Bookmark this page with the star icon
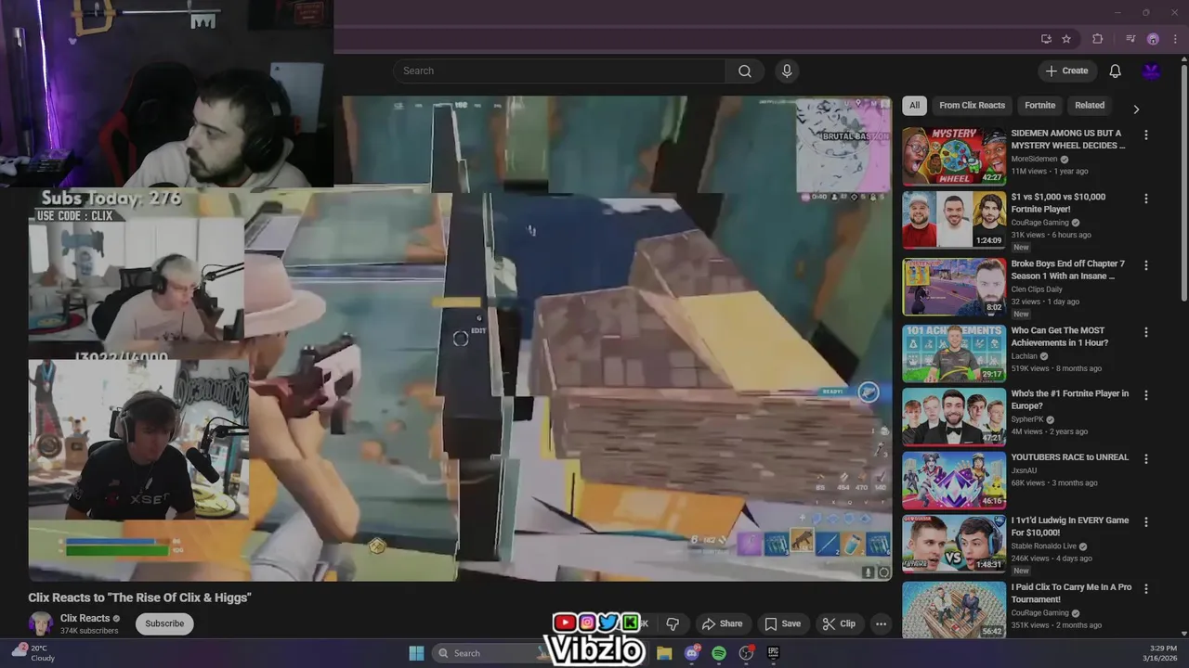Screen dimensions: 1189x668 click(x=1066, y=39)
